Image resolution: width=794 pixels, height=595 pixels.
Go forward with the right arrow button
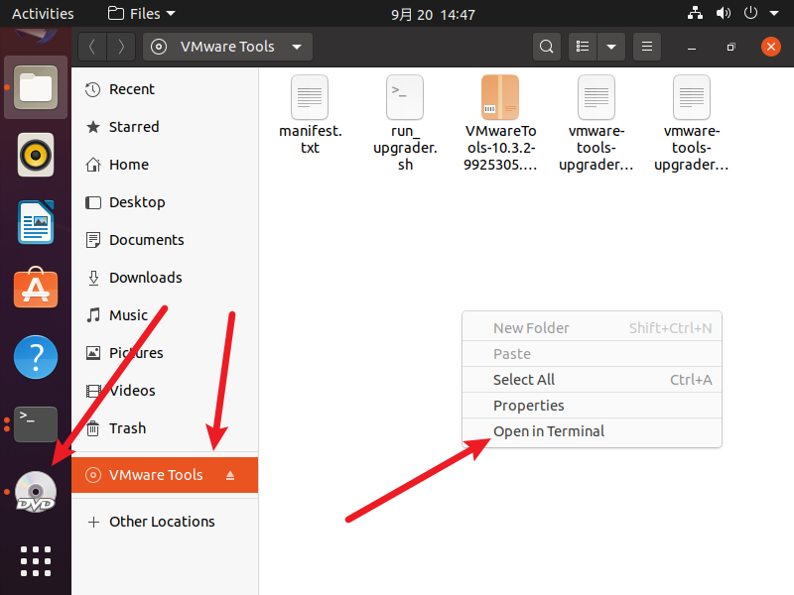[121, 47]
